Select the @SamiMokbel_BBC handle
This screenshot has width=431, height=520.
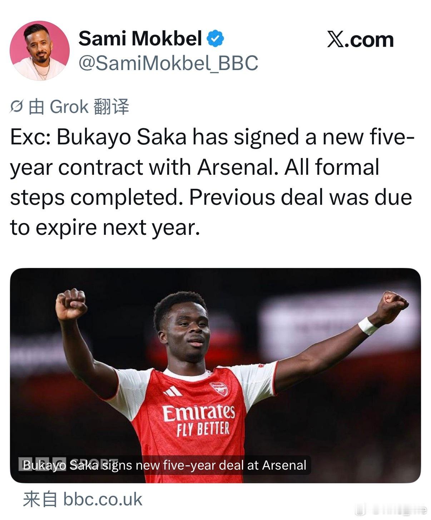(x=168, y=63)
